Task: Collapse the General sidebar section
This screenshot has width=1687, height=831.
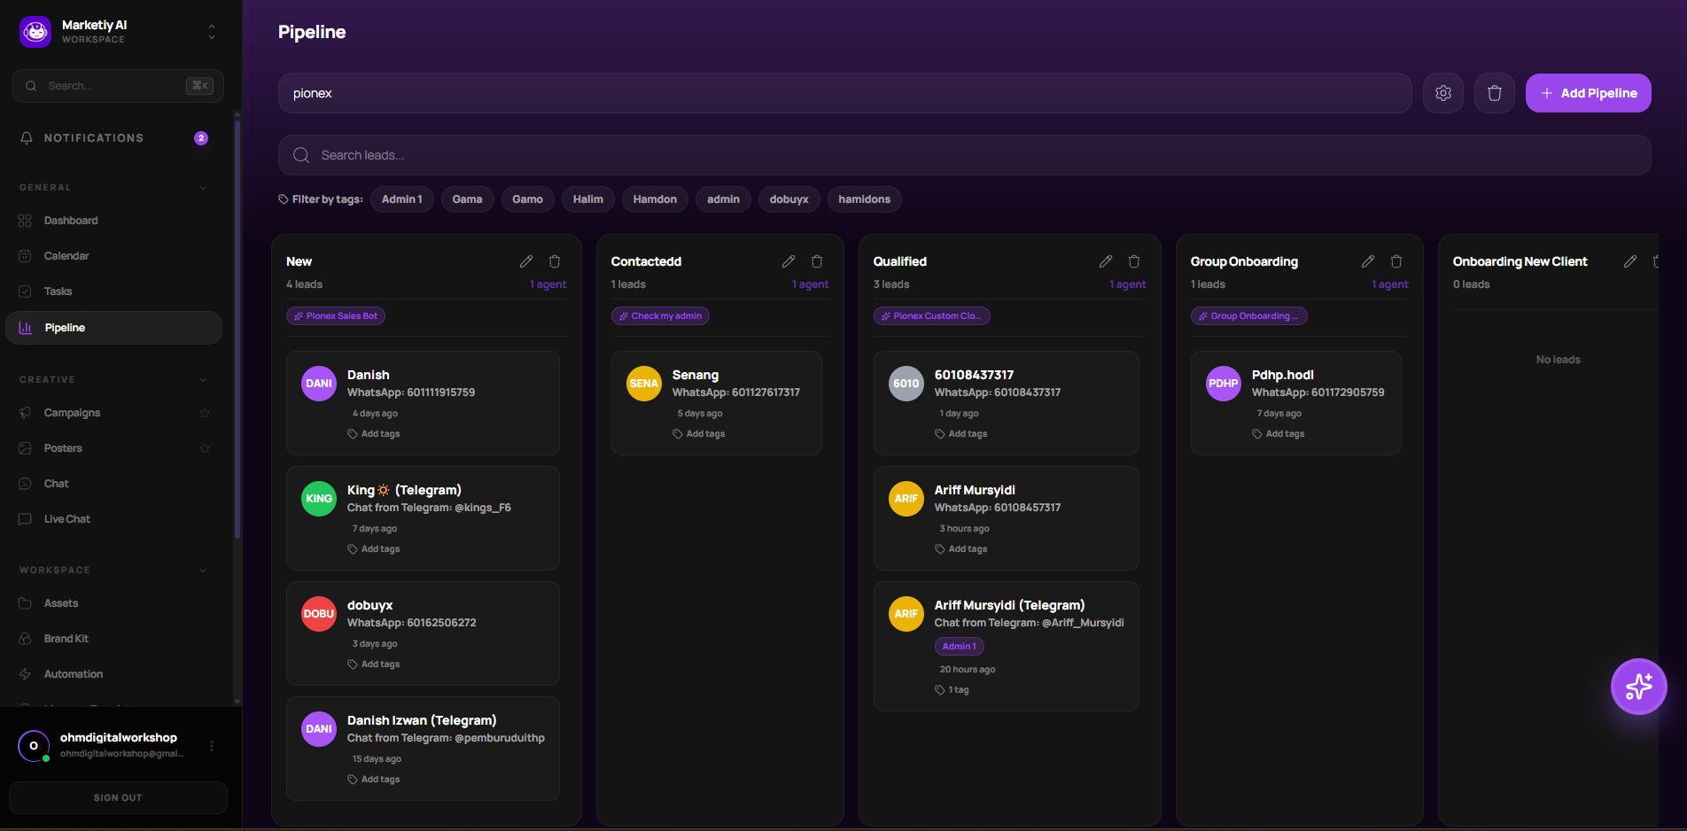Action: (x=203, y=188)
